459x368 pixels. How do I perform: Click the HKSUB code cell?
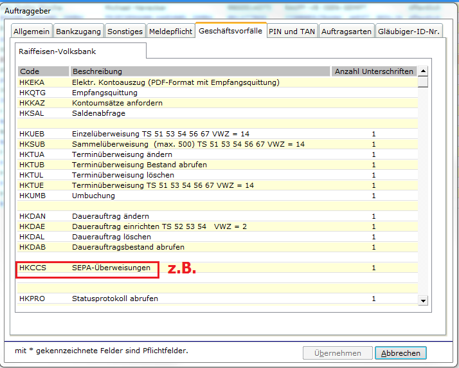pyautogui.click(x=32, y=144)
